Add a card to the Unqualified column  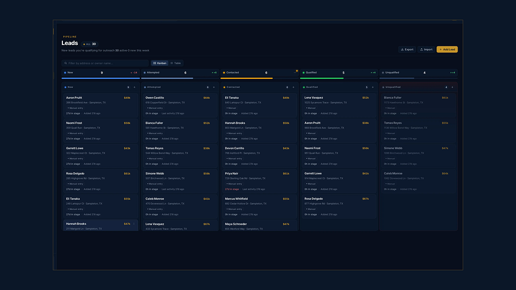tap(453, 87)
